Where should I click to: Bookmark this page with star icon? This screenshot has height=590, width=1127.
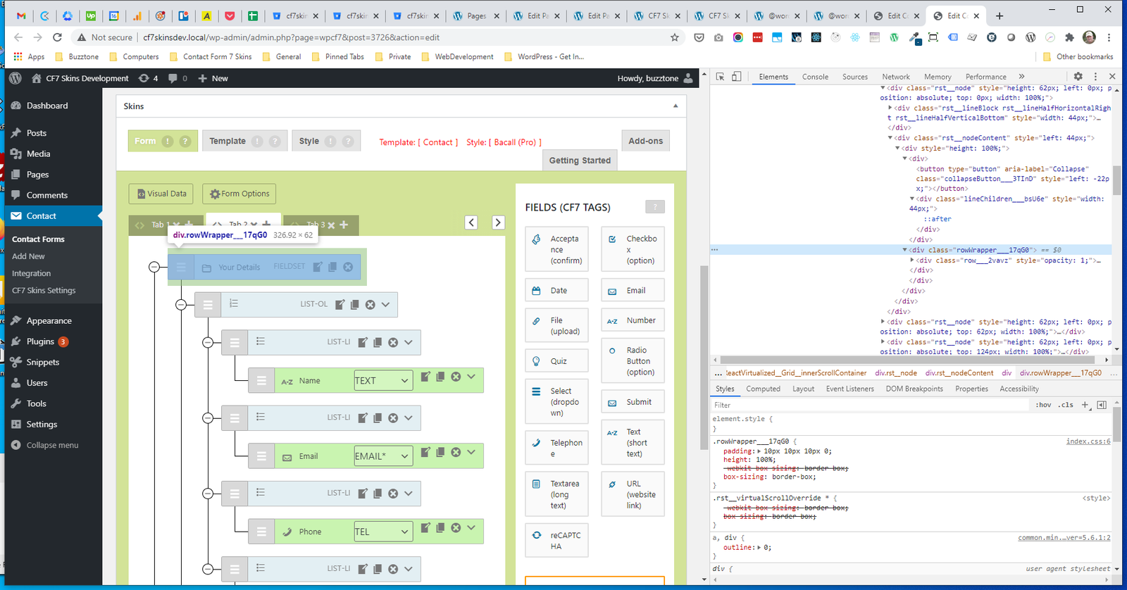tap(674, 37)
